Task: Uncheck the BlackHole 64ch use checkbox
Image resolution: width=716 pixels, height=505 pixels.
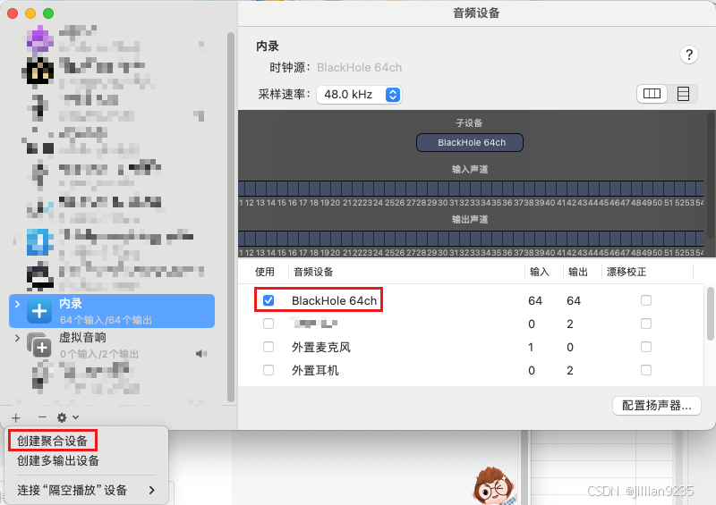Action: click(x=268, y=300)
